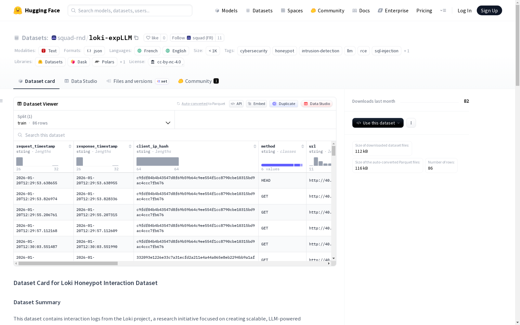Click the < 1K size tag
Screen dimensions: 520x325
coord(213,51)
